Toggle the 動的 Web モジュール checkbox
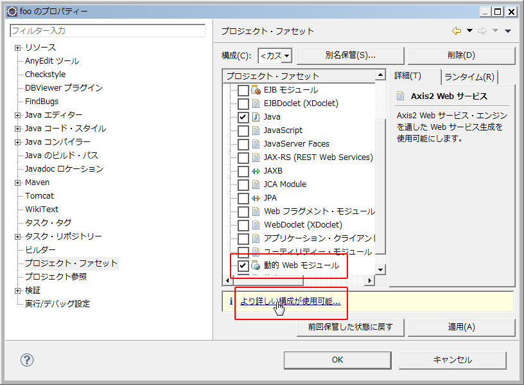524x385 pixels. pos(243,265)
